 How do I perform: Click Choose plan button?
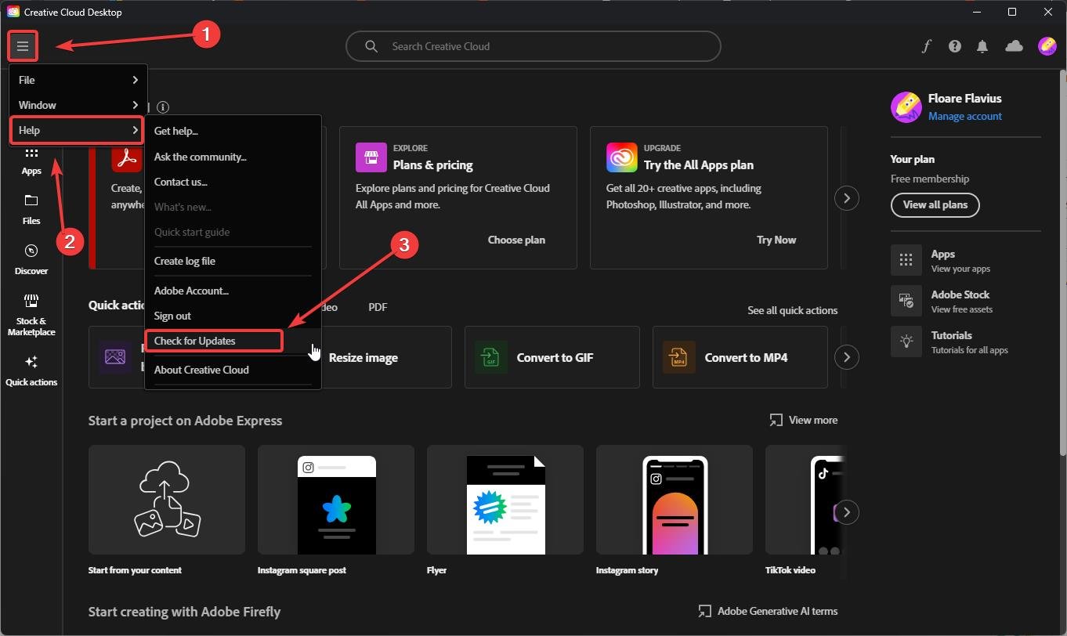[516, 240]
